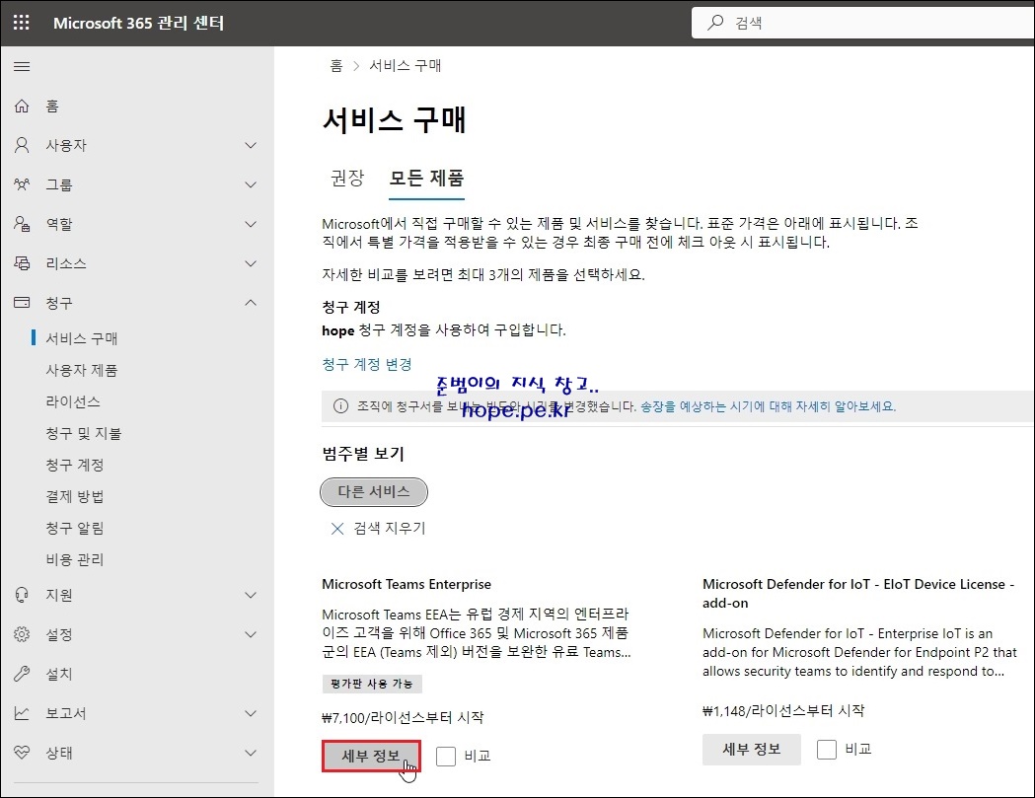Expand the 리소스 menu chevron
1035x798 pixels.
[251, 263]
